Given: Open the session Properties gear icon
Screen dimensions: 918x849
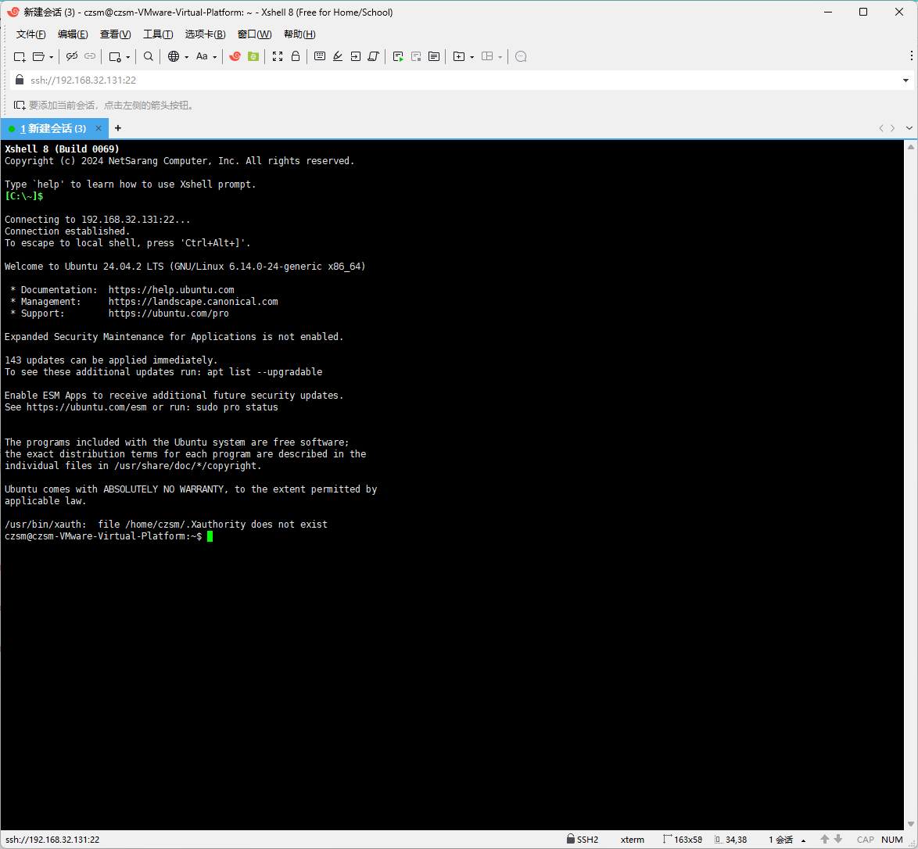Looking at the screenshot, I should (x=115, y=57).
